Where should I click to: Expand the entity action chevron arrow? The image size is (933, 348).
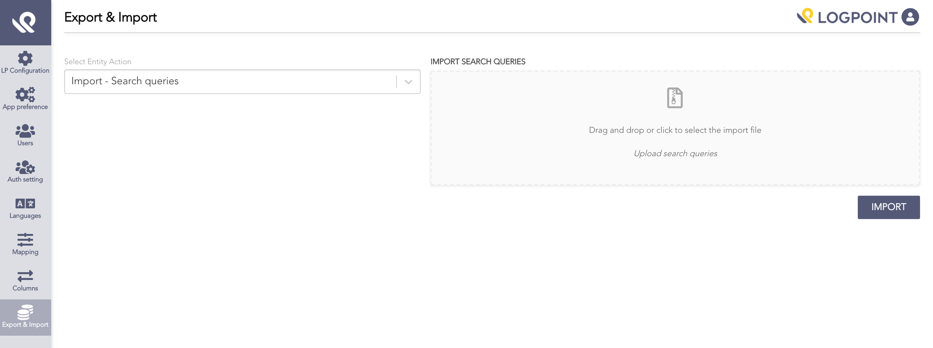pos(408,82)
